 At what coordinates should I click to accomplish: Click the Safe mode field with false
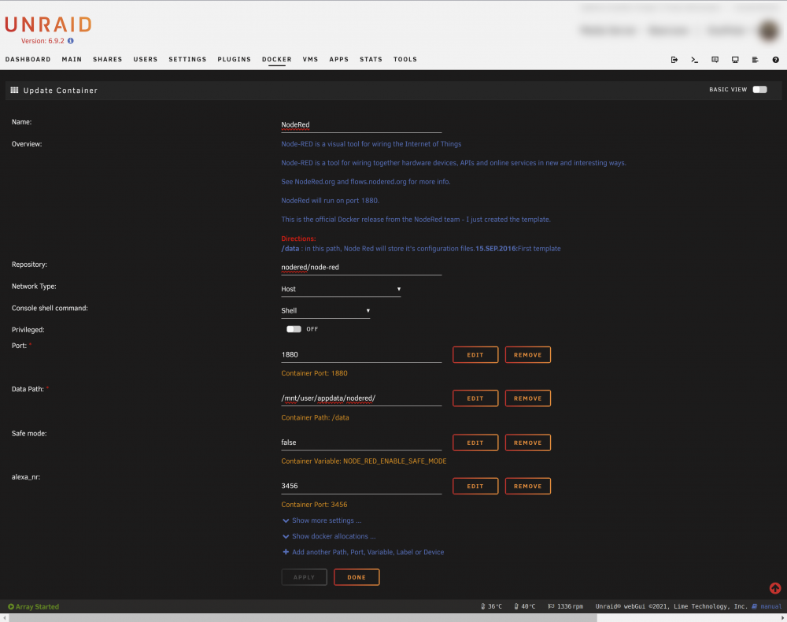361,442
